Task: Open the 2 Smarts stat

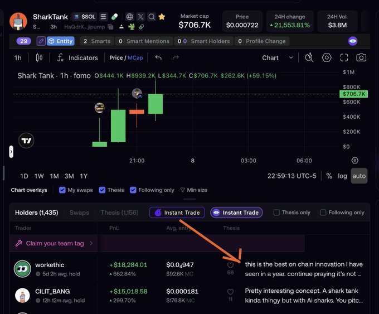Action: pos(97,41)
